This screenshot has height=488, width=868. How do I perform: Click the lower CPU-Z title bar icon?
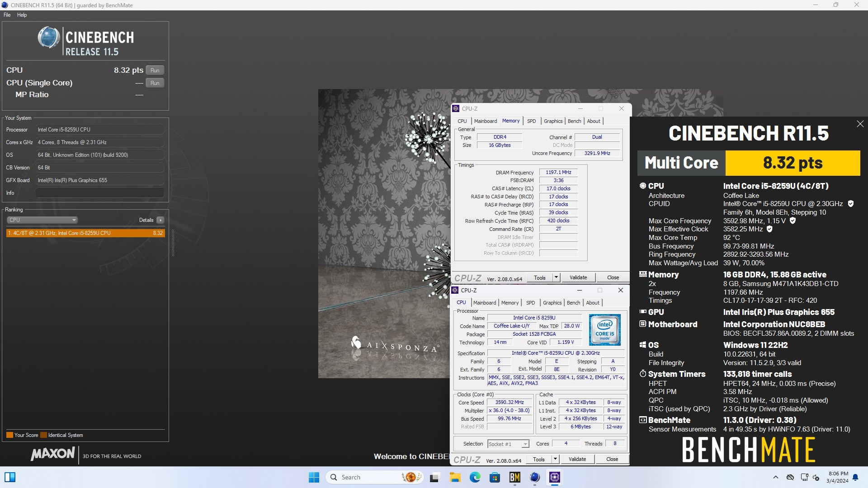455,291
